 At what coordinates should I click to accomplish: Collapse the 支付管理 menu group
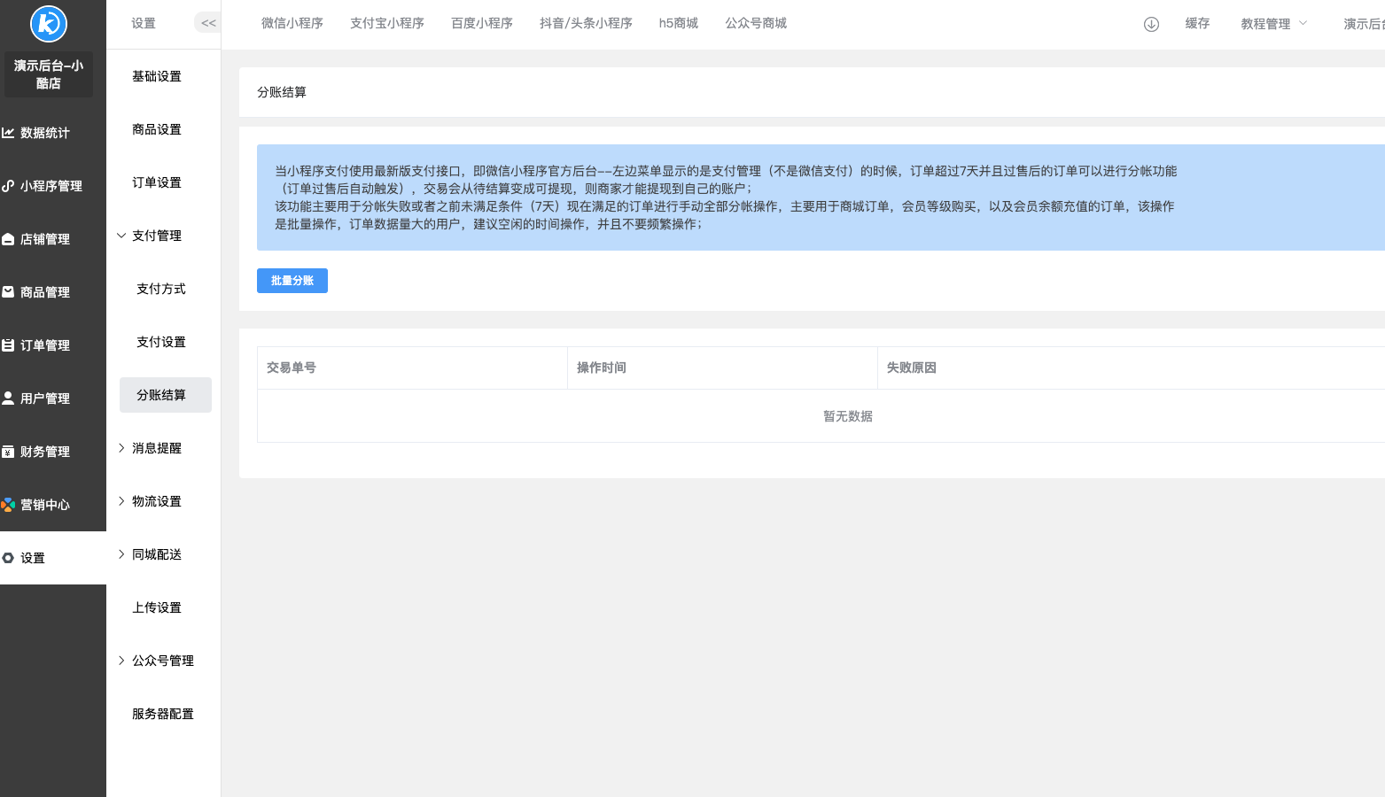[x=122, y=236]
